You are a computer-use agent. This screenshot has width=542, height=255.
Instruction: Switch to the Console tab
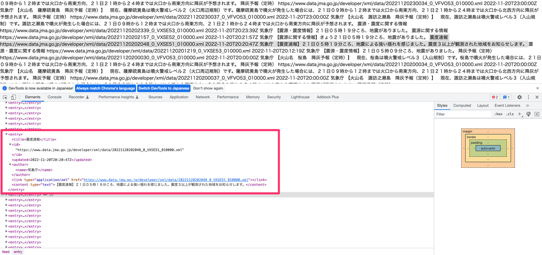(55, 97)
